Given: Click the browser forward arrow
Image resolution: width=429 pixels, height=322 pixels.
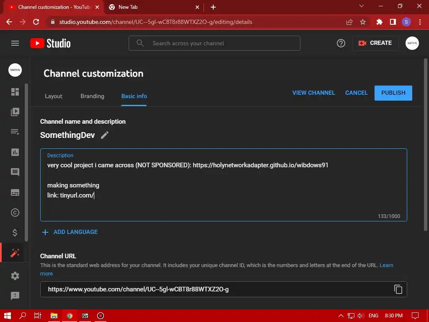Looking at the screenshot, I should pos(23,22).
